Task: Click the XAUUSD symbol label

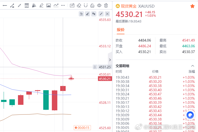Action: coord(146,6)
